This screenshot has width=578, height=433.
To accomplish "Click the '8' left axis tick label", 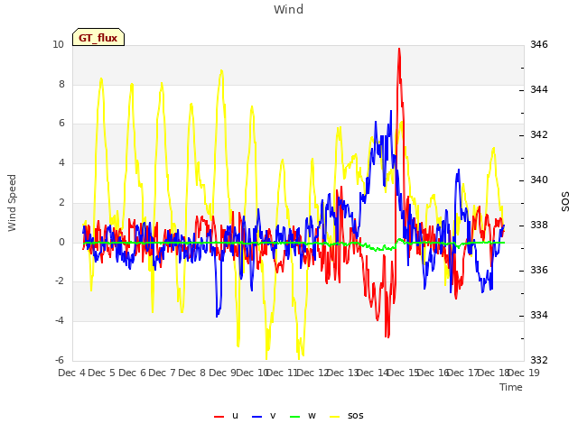I will (61, 84).
